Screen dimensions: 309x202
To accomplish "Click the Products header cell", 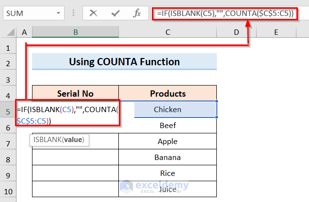I will [167, 94].
